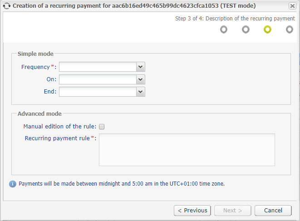Click the recurring payment refresh icon in title bar

[x=7, y=6]
